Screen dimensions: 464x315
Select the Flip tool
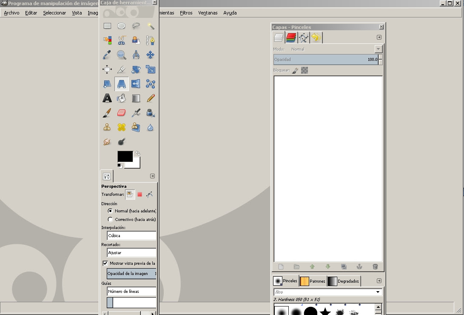coord(136,84)
